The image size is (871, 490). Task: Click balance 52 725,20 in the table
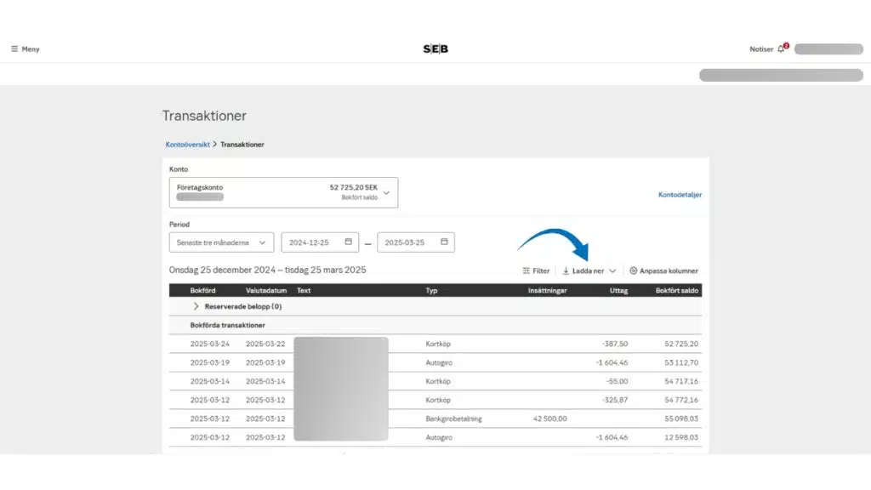pyautogui.click(x=681, y=344)
